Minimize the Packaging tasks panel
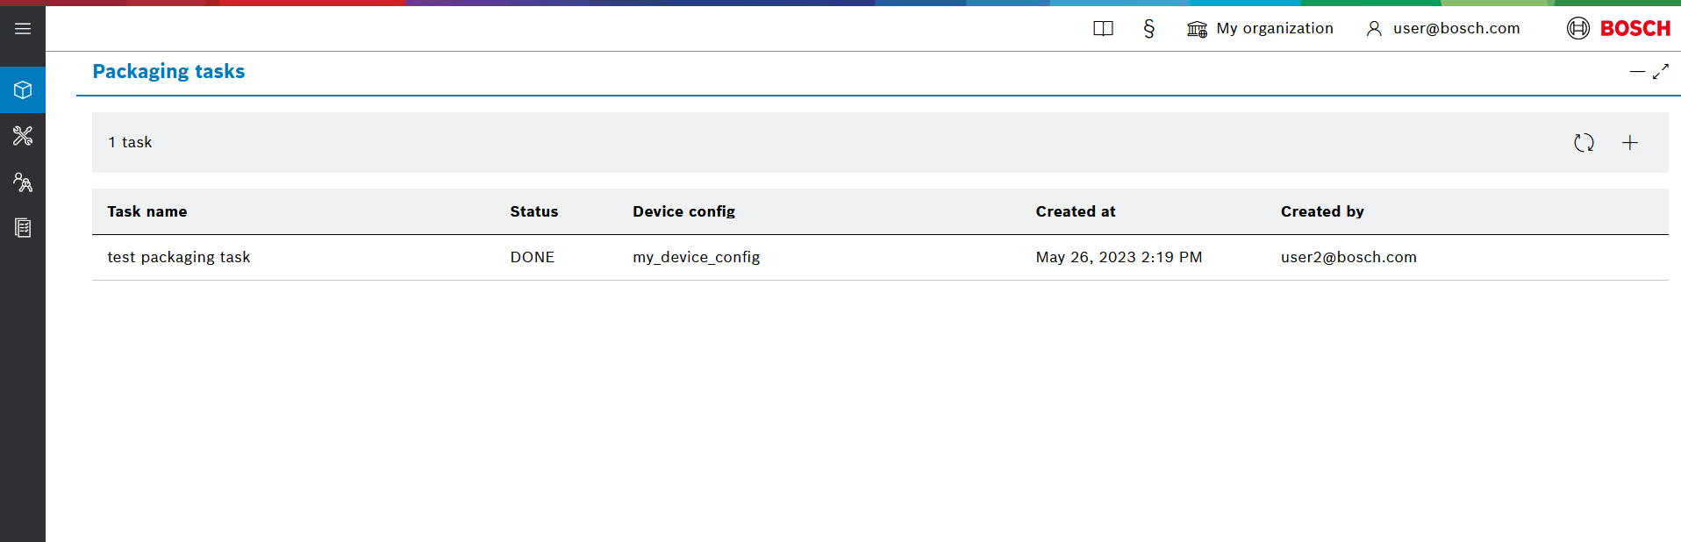Image resolution: width=1681 pixels, height=542 pixels. [1637, 72]
